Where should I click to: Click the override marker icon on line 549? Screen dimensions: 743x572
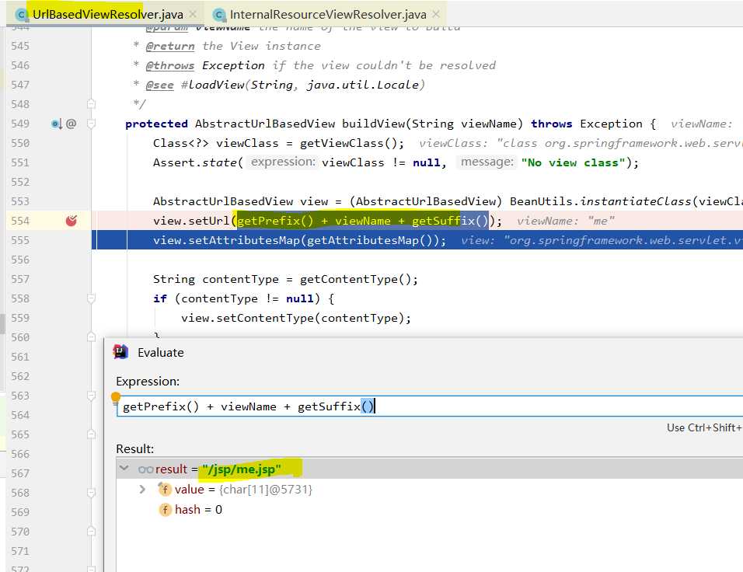(57, 124)
